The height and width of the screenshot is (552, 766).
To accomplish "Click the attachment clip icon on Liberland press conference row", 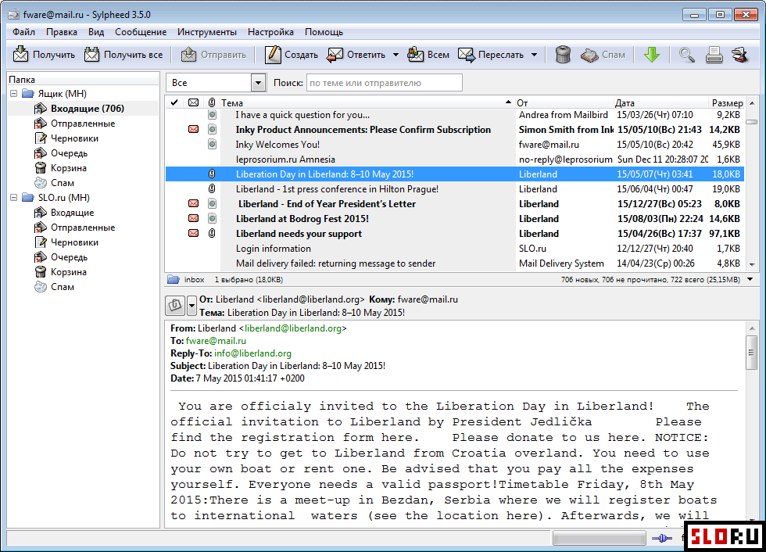I will coord(212,189).
